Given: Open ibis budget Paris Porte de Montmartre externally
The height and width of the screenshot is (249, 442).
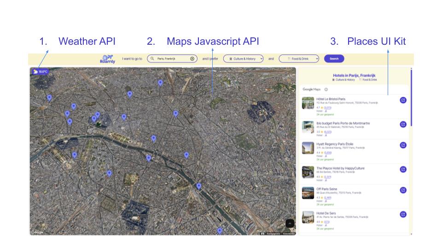Looking at the screenshot, I should coord(403,125).
